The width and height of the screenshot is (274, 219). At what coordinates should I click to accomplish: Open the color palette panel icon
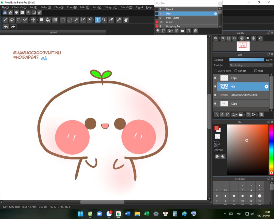pyautogui.click(x=217, y=157)
